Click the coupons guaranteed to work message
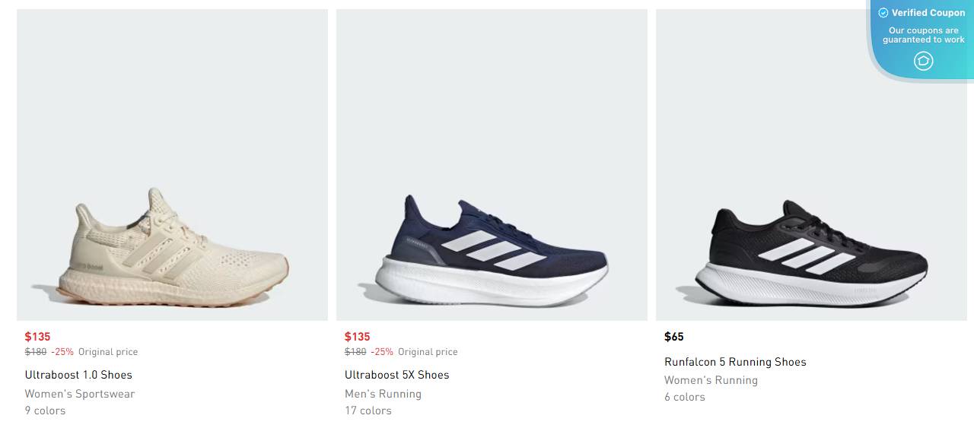Image resolution: width=974 pixels, height=447 pixels. click(x=924, y=34)
